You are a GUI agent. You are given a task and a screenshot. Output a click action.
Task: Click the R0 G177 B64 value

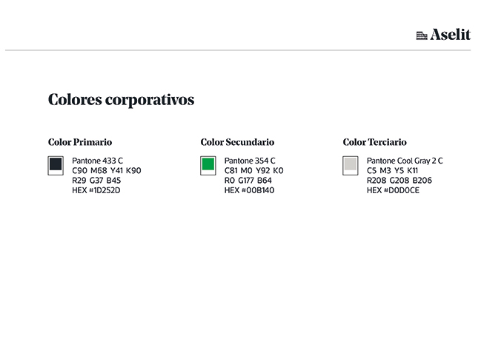tap(248, 181)
